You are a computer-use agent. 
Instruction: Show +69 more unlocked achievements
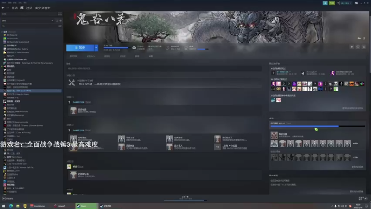click(355, 144)
